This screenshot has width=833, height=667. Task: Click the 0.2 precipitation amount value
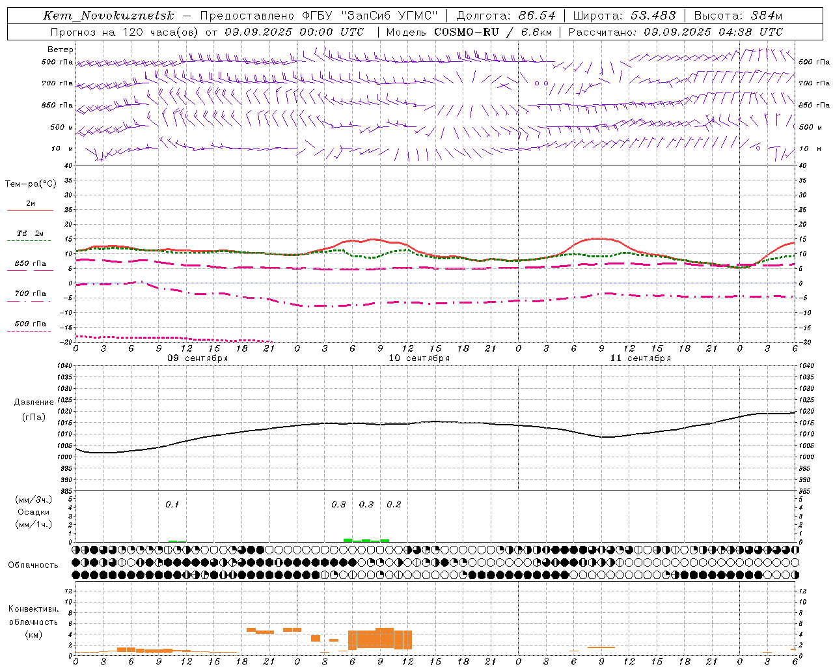coord(394,505)
